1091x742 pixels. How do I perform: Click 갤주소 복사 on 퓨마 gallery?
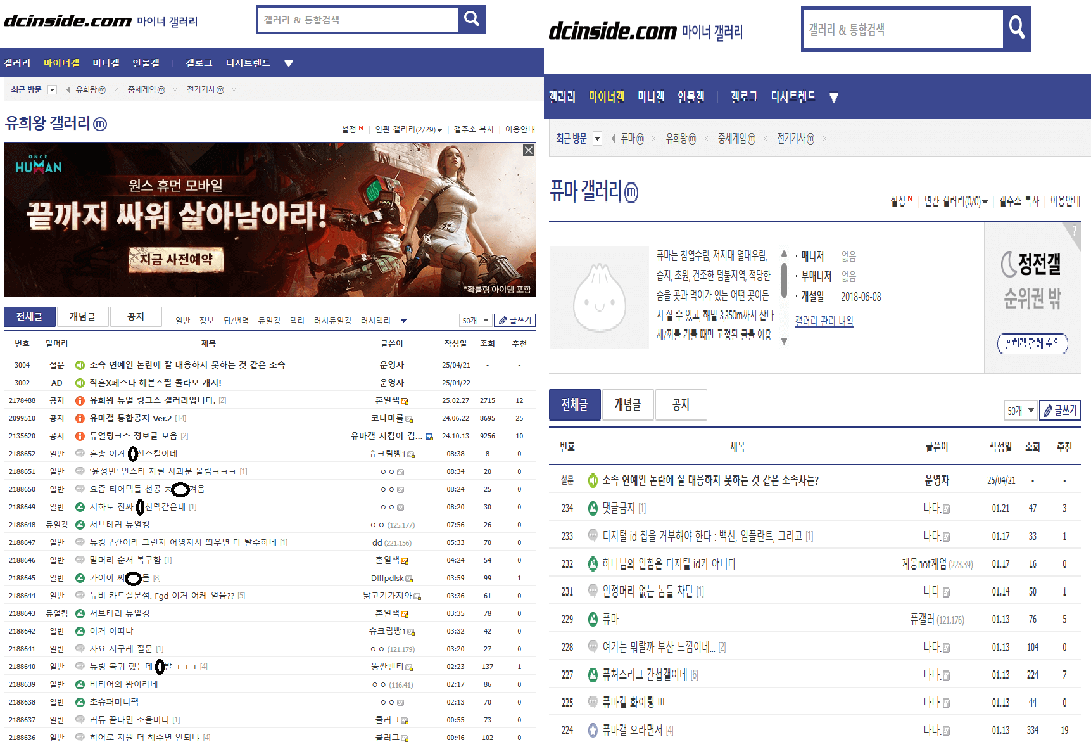(1019, 201)
